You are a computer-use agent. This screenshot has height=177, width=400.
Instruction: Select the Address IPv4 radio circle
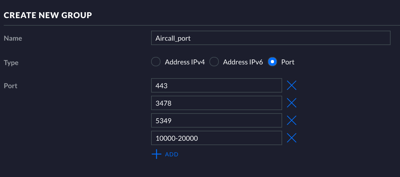click(x=156, y=62)
